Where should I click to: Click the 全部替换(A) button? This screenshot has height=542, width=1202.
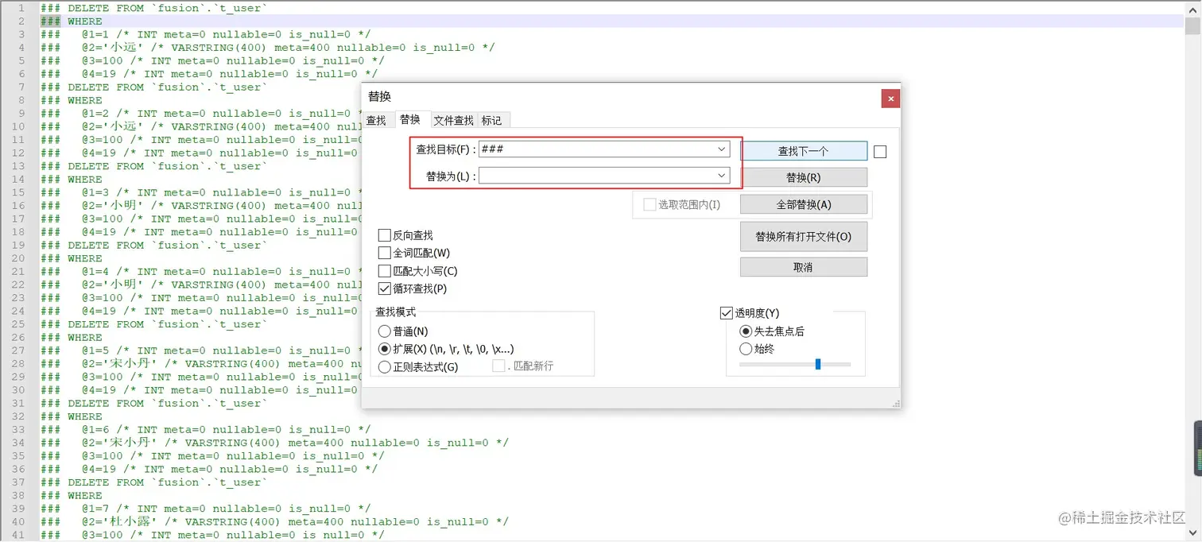click(x=803, y=203)
